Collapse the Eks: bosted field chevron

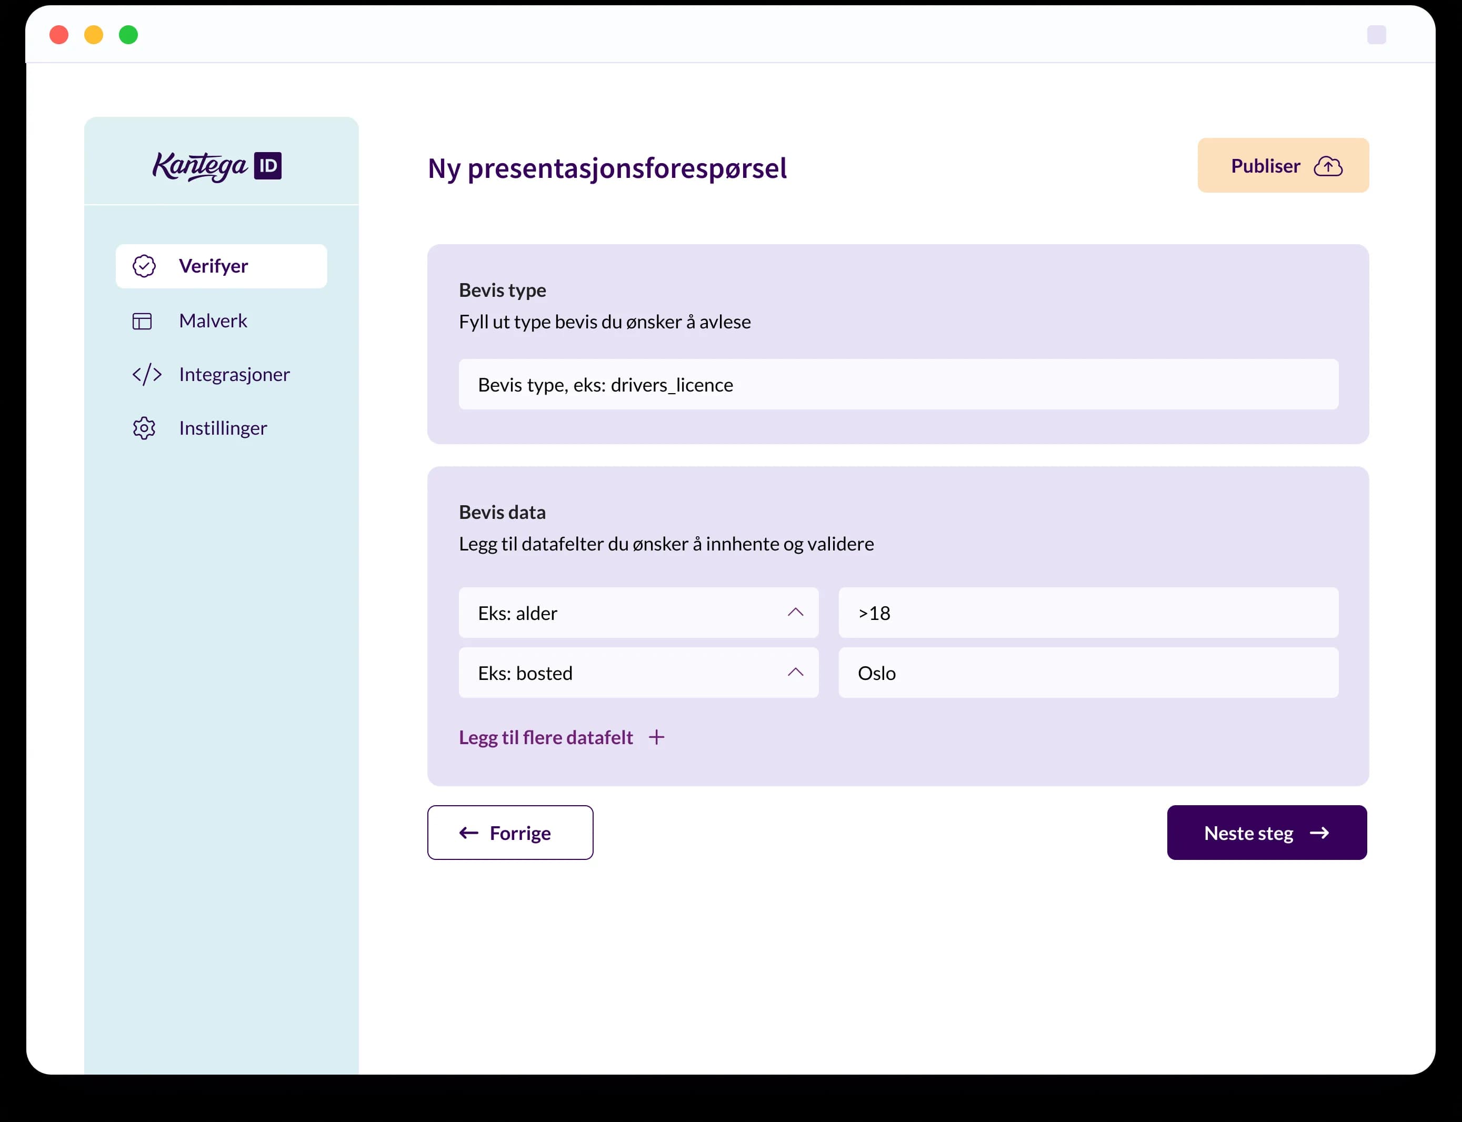[795, 673]
